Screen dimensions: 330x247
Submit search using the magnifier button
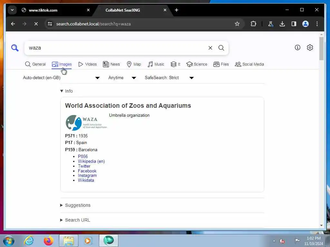[x=221, y=48]
